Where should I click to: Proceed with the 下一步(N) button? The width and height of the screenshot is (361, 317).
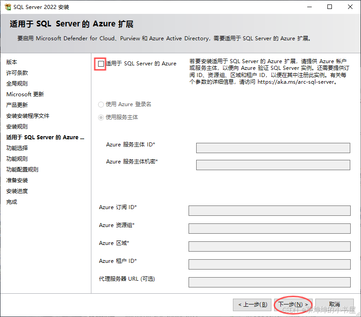[293, 305]
